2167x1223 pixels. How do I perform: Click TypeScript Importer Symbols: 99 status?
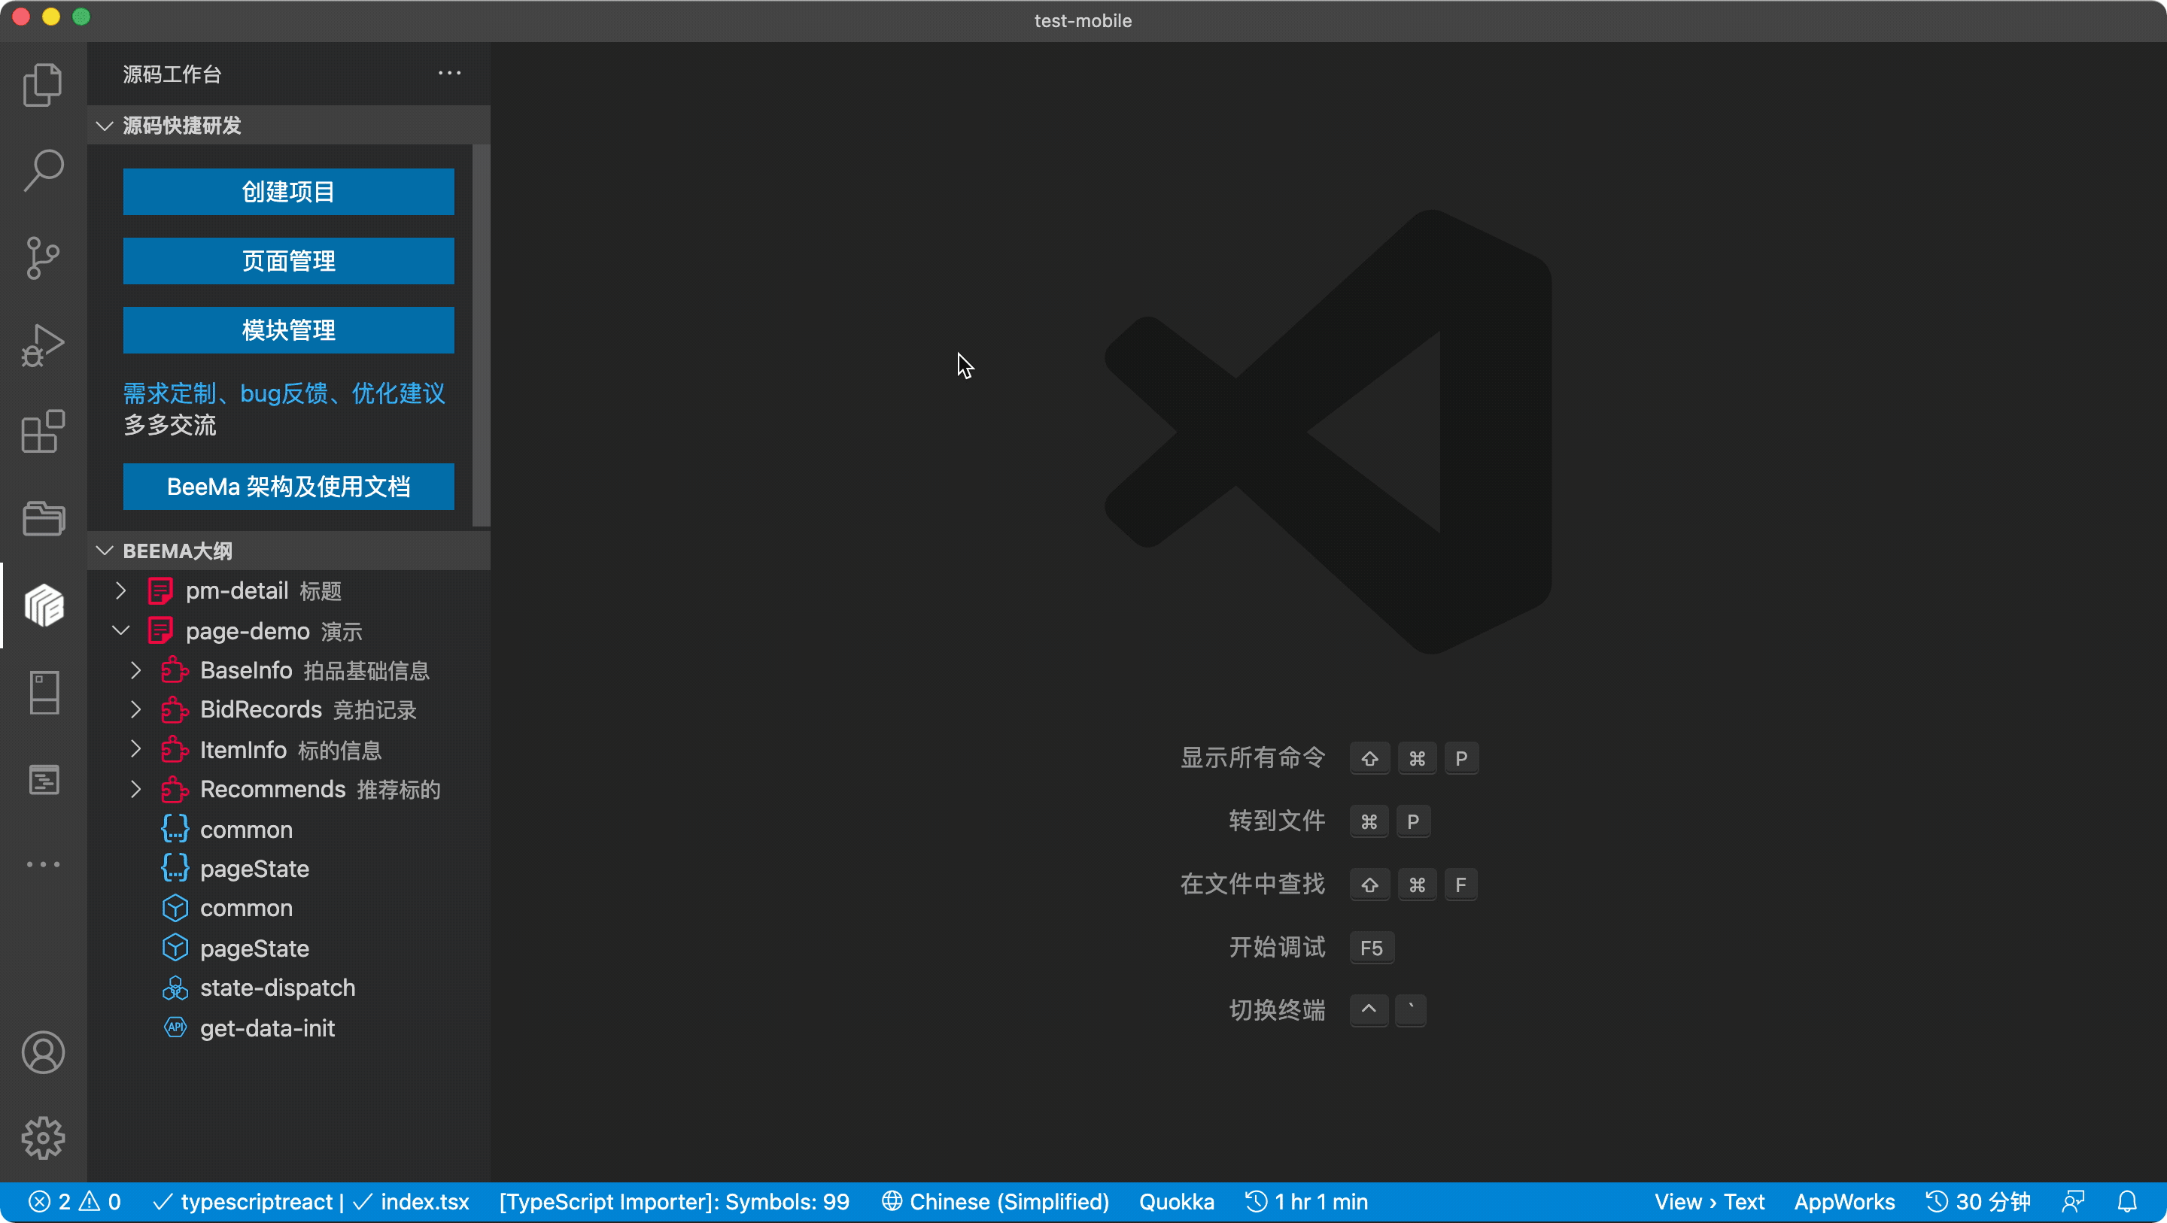click(675, 1201)
